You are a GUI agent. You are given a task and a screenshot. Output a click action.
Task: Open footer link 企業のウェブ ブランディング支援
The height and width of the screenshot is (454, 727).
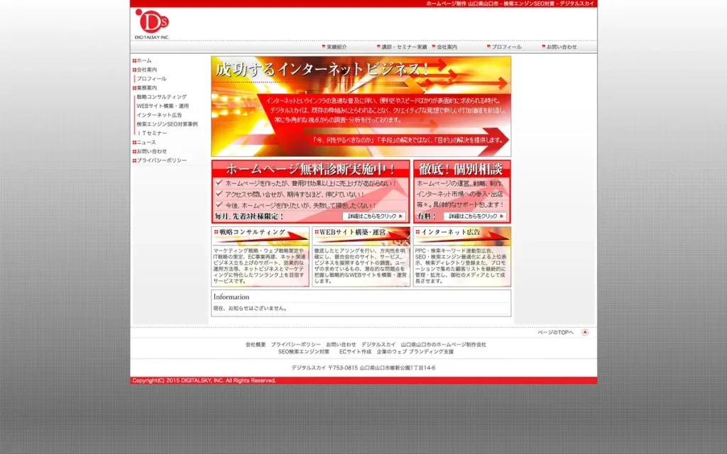(x=415, y=352)
